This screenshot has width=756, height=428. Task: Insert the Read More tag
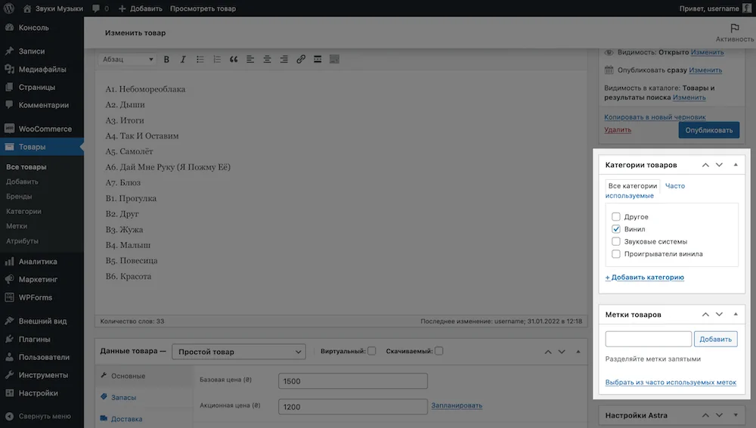(x=318, y=59)
